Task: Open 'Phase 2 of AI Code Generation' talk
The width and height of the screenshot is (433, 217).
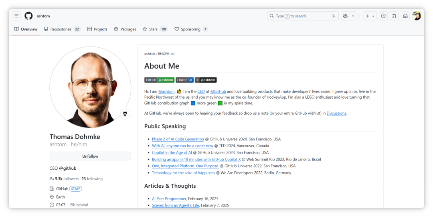Action: (x=178, y=139)
